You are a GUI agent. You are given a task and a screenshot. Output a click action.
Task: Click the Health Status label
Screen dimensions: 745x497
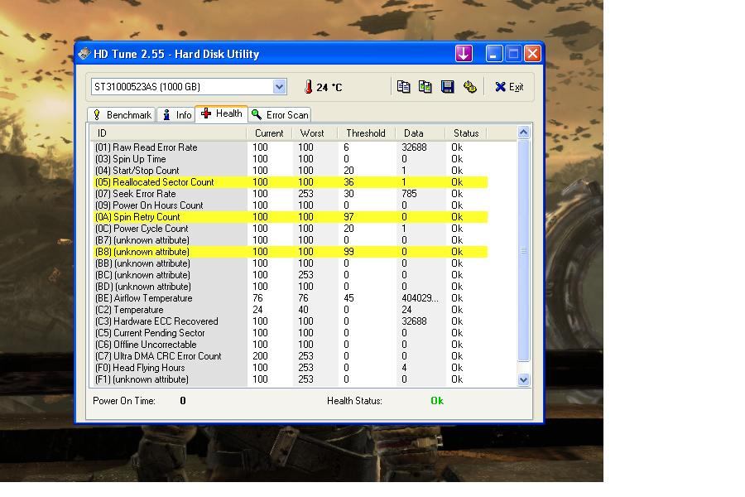[354, 401]
